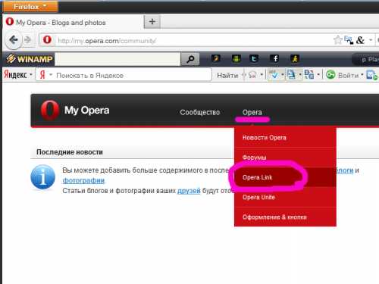This screenshot has width=379, height=284.
Task: Open Twitter from the Winamp toolbar
Action: click(x=254, y=59)
